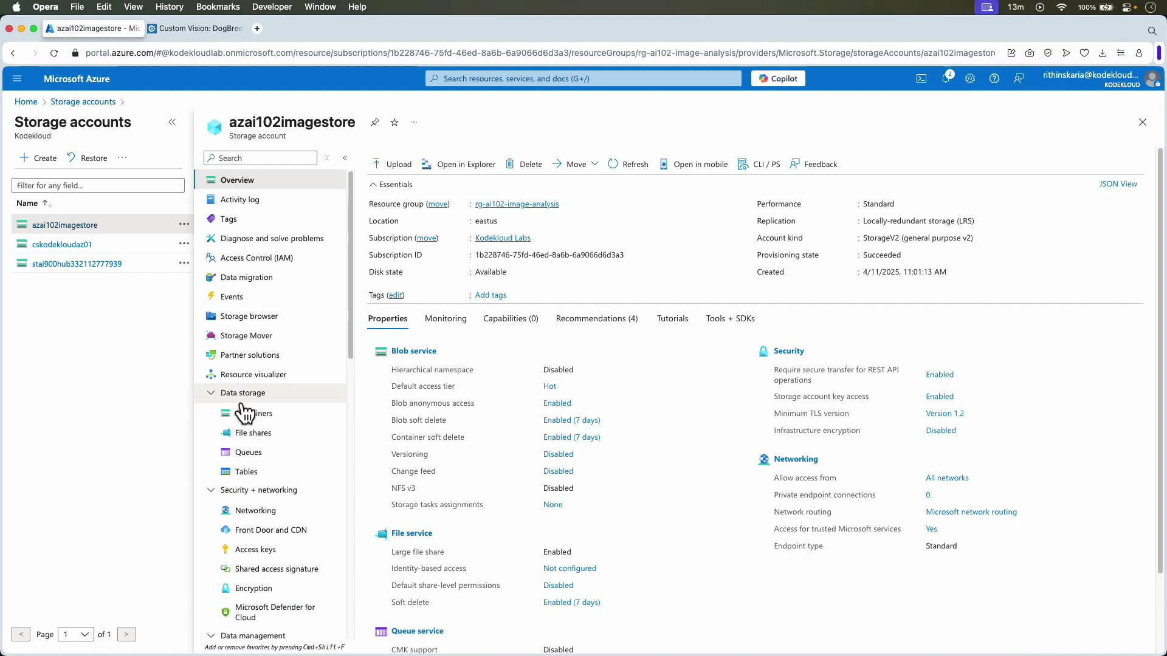Click Feedback in the command bar
This screenshot has height=656, width=1167.
point(813,164)
